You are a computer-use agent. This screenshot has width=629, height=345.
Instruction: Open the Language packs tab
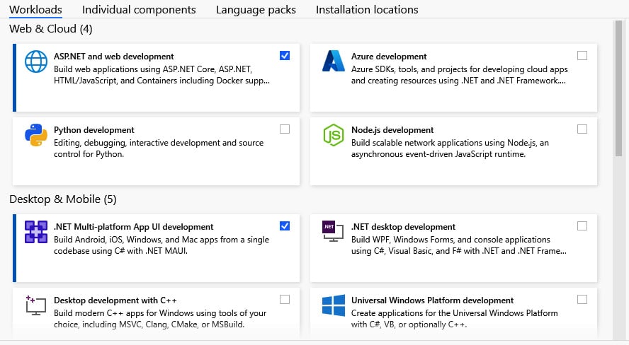tap(256, 10)
